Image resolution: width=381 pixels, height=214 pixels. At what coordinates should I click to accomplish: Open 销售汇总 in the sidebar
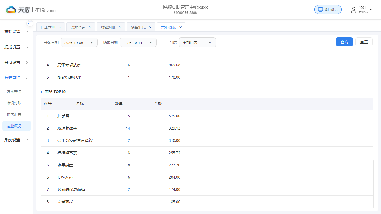point(14,115)
